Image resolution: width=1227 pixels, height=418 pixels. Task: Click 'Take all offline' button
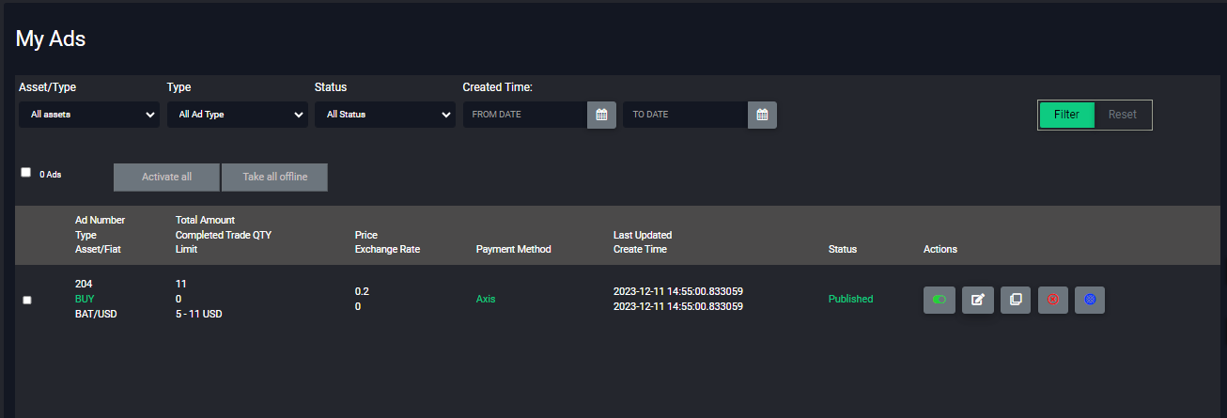coord(274,178)
